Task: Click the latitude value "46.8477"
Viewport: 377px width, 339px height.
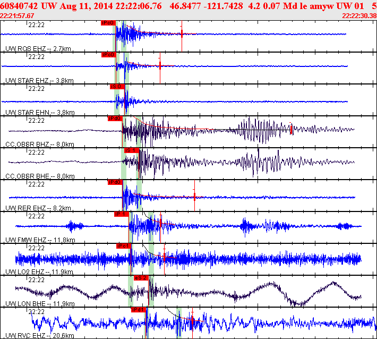Action: tap(185, 6)
